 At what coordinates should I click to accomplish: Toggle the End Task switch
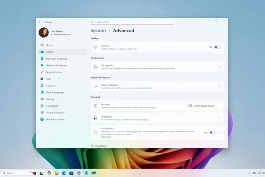coord(217,47)
